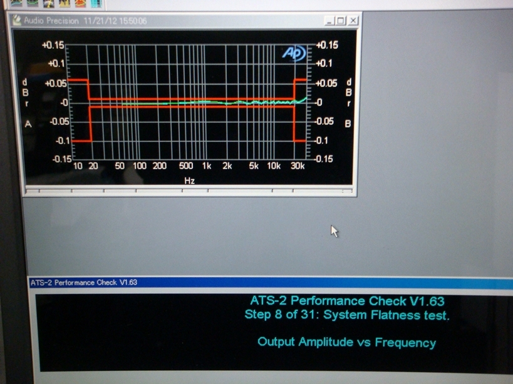This screenshot has height=384, width=513.
Task: Click the yellow bar-graph toolbar icon
Action: coord(65,4)
